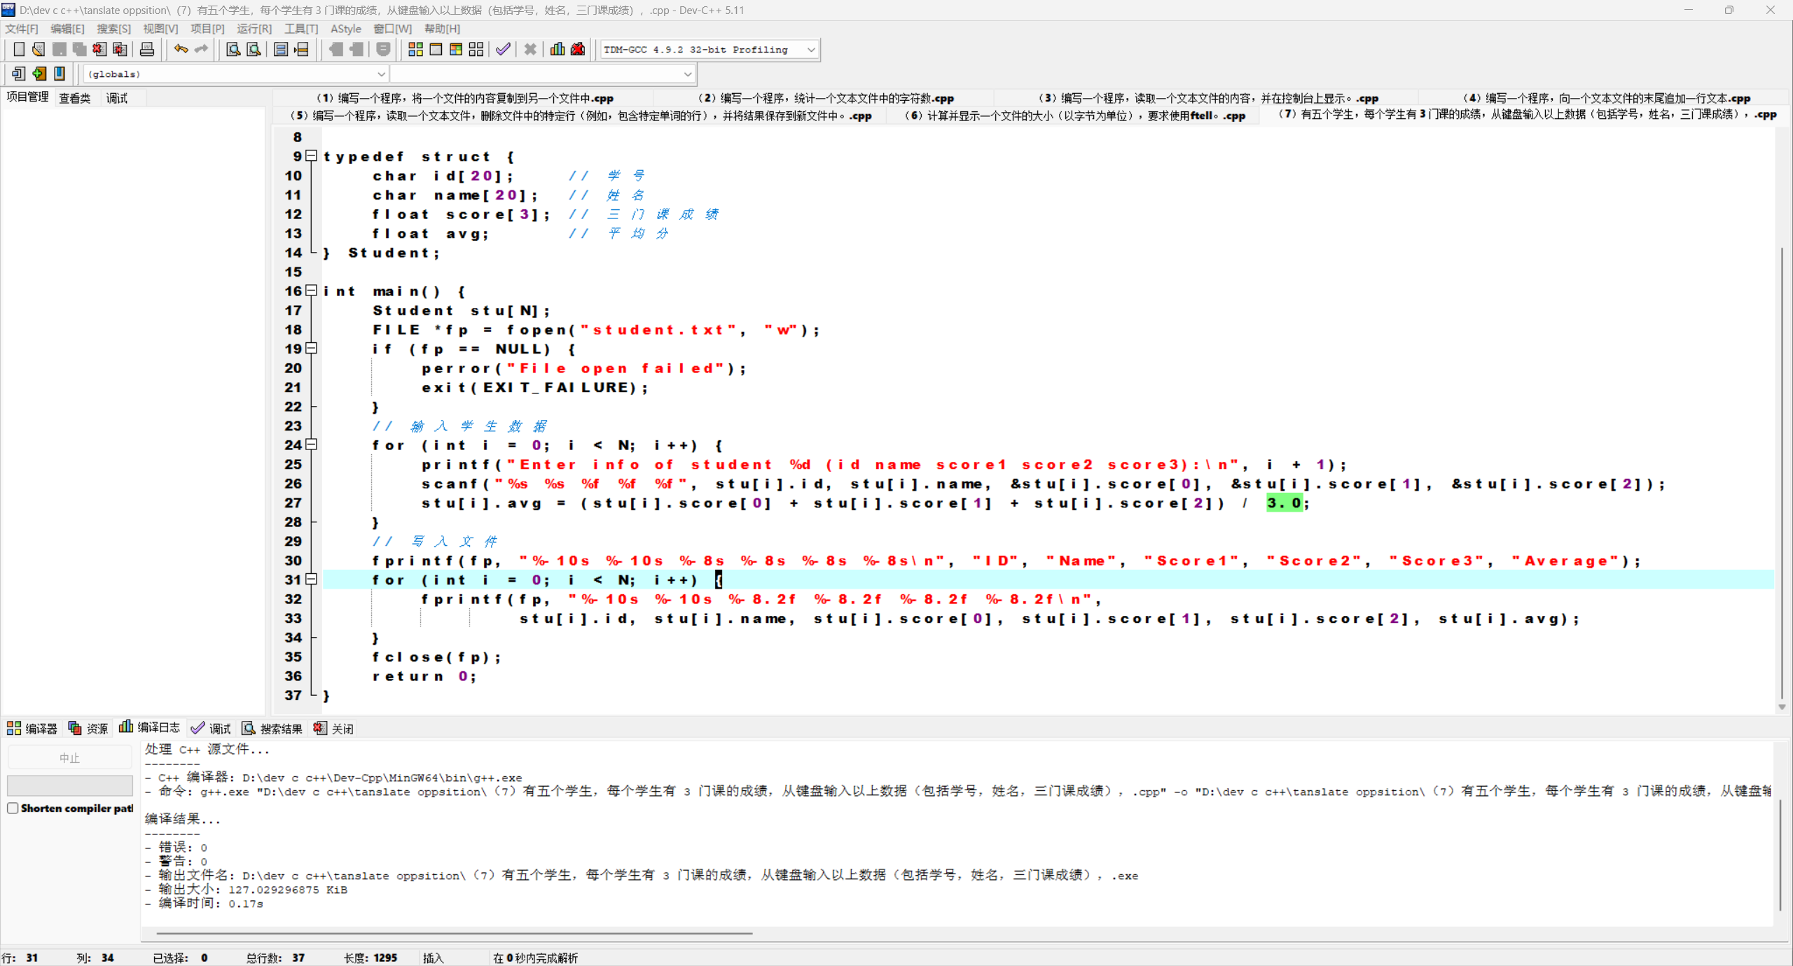This screenshot has width=1793, height=966.
Task: Open the Profile analysis bar chart icon
Action: 558,50
